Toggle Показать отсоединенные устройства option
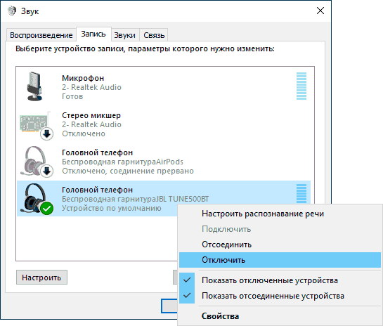383x326 pixels. pyautogui.click(x=280, y=296)
